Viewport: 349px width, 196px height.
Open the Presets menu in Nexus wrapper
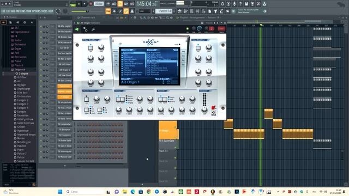click(x=209, y=23)
